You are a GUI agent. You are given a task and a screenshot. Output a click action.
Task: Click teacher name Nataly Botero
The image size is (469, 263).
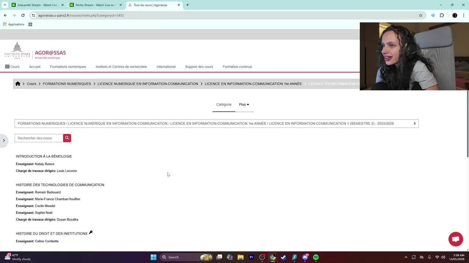(x=45, y=164)
